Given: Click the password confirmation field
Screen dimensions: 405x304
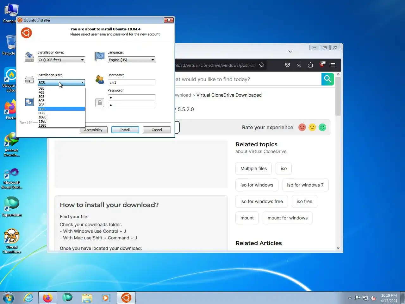Looking at the screenshot, I should coord(132,105).
